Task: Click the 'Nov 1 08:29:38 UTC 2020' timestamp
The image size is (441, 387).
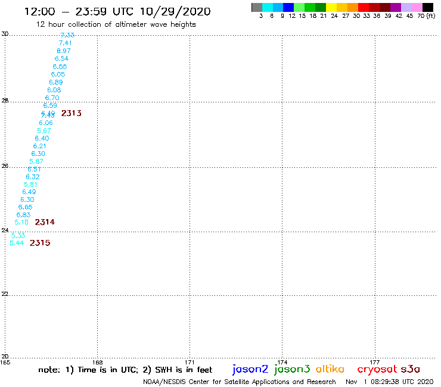Action: click(x=390, y=382)
